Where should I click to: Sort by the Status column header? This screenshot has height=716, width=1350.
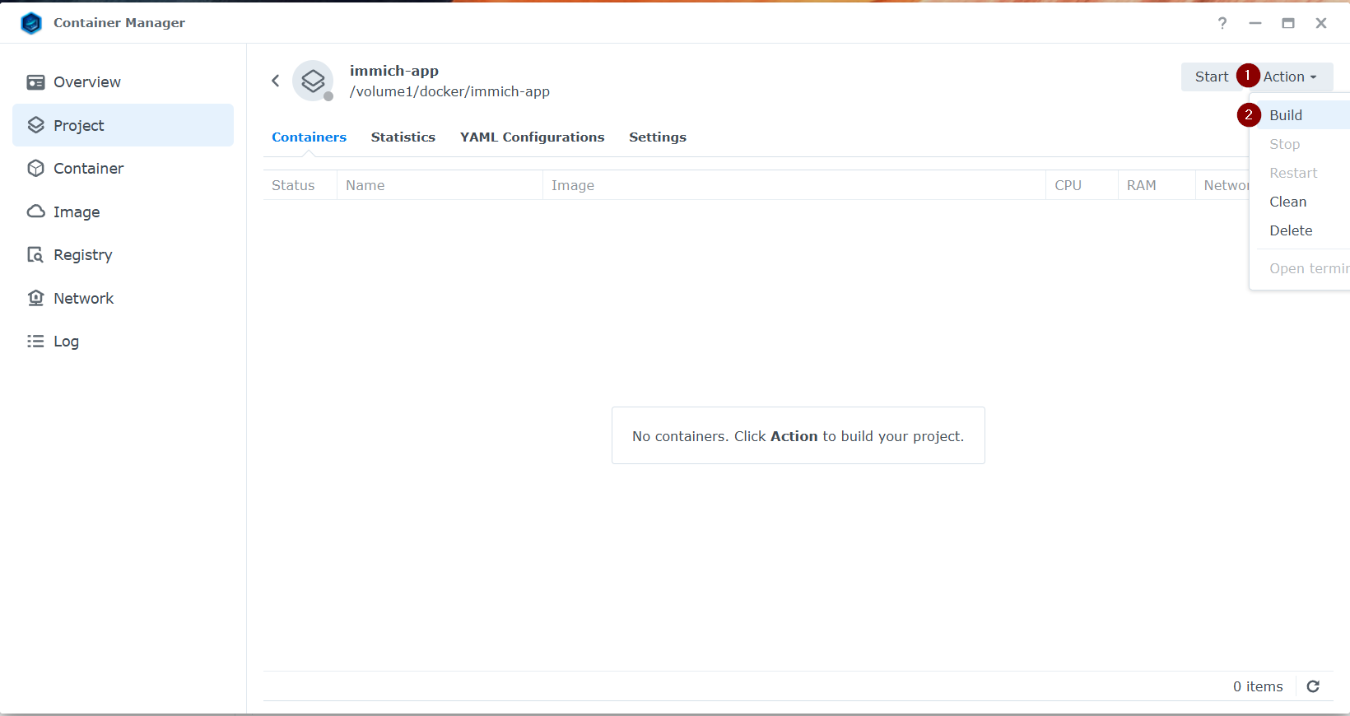[x=300, y=185]
